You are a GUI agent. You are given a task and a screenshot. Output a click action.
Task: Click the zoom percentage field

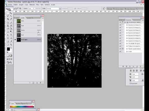7,110
